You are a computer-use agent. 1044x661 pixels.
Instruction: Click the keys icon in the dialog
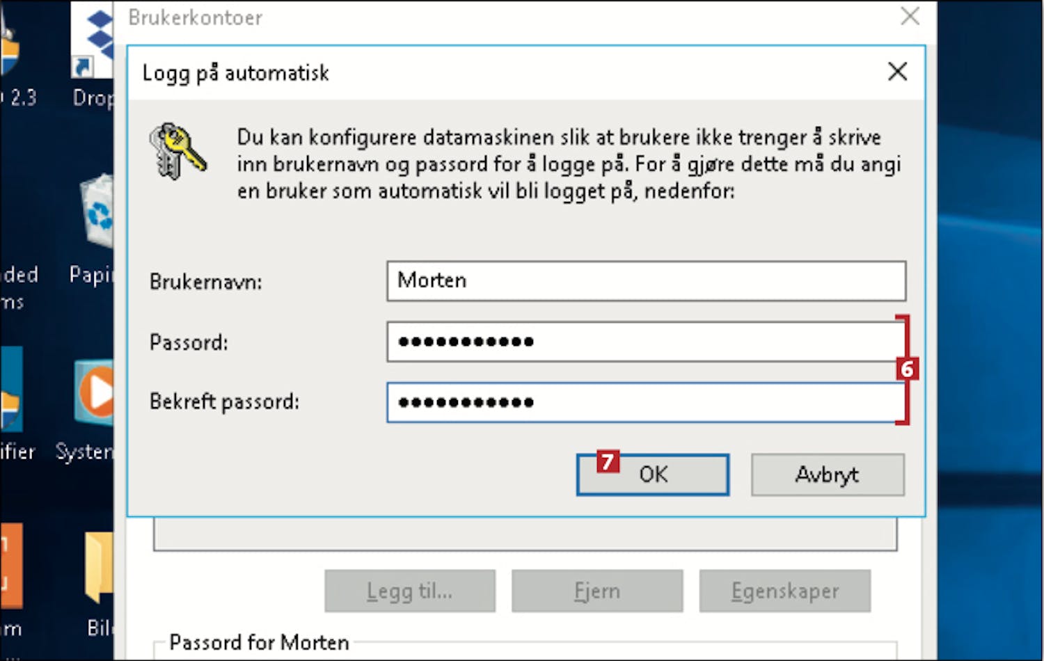point(177,151)
